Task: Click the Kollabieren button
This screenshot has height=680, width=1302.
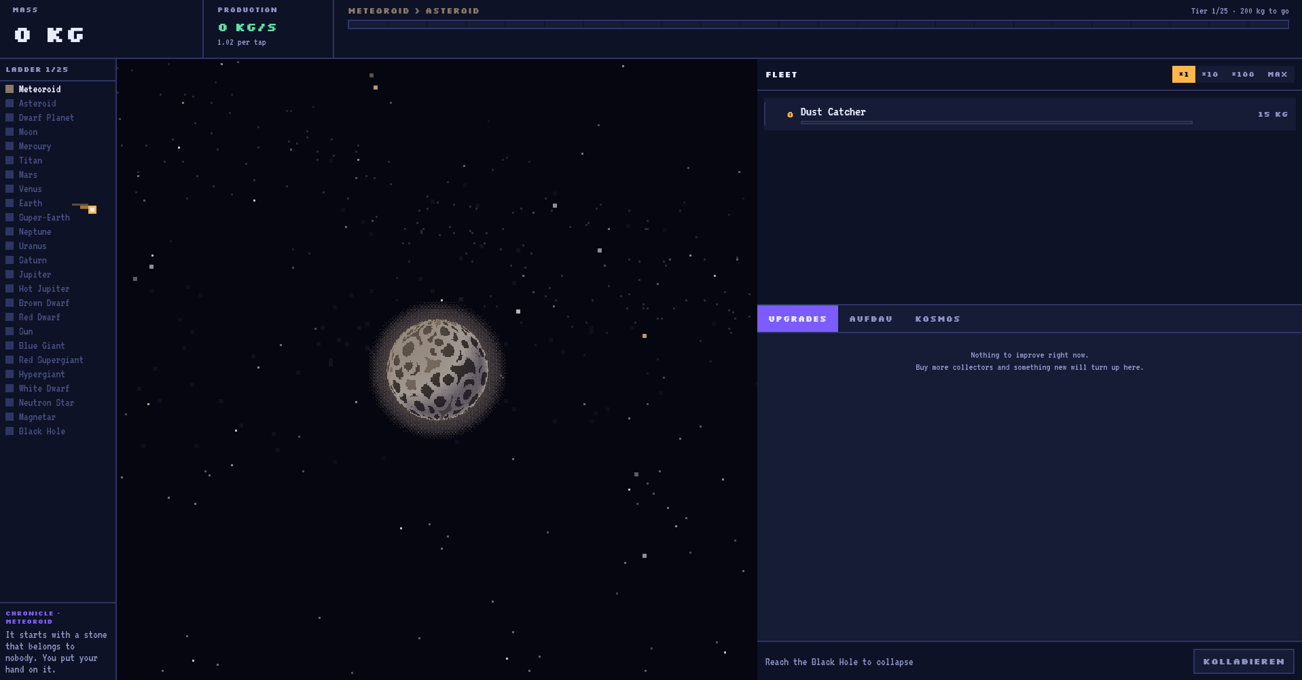Action: [x=1244, y=662]
